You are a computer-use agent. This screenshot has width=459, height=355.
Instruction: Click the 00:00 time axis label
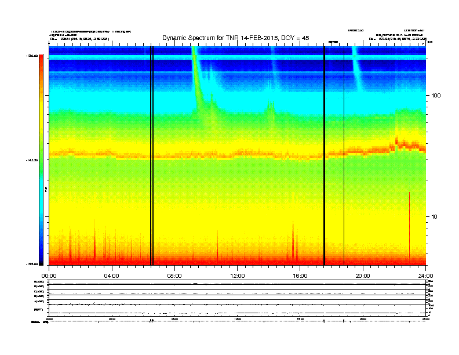(x=49, y=276)
